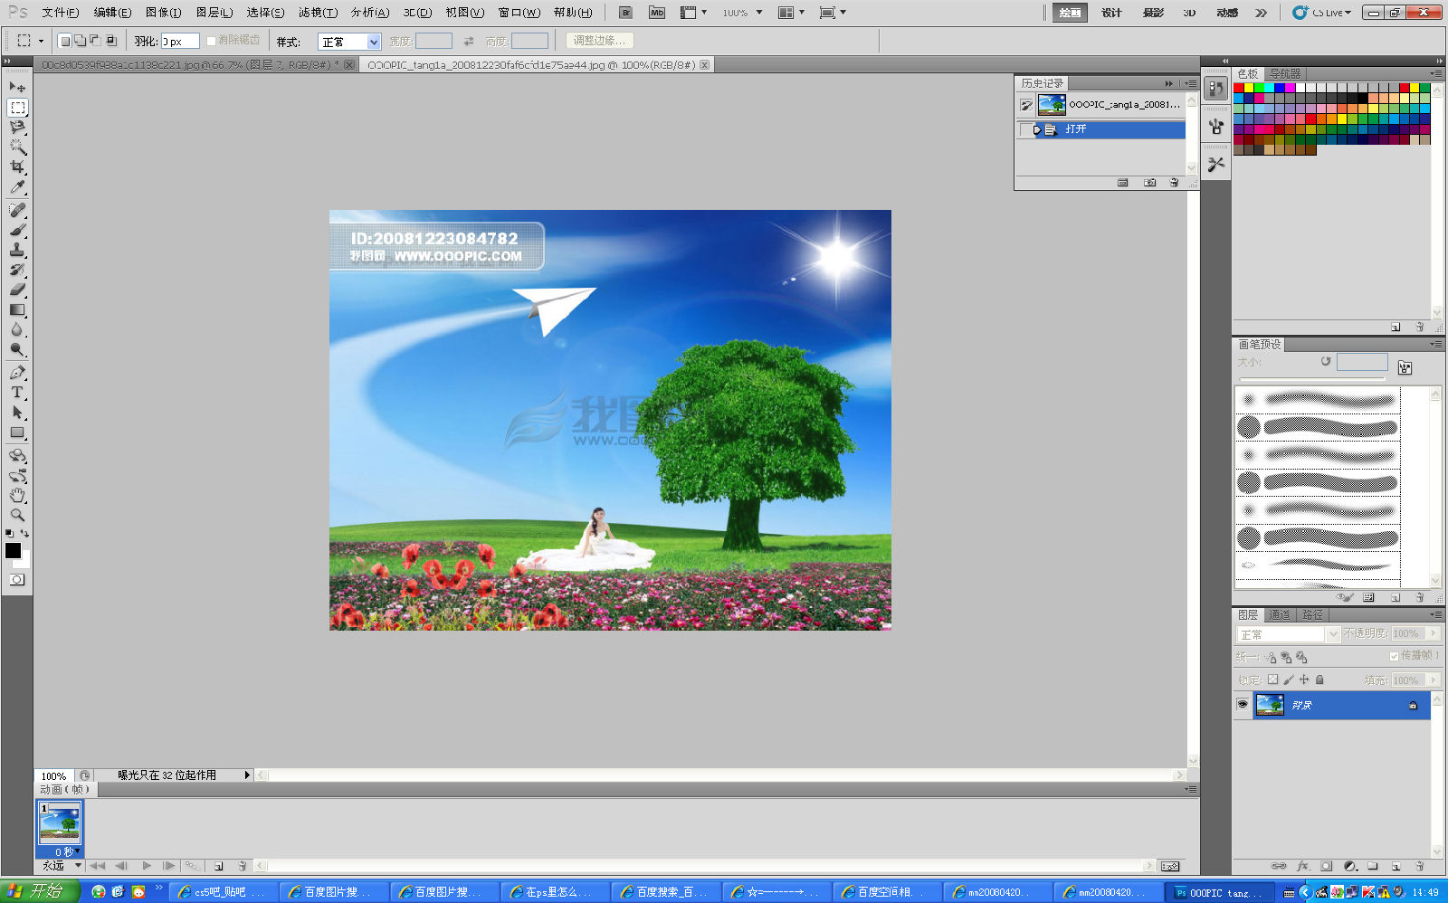Choose the New Selection mode button
This screenshot has width=1448, height=903.
coord(65,41)
